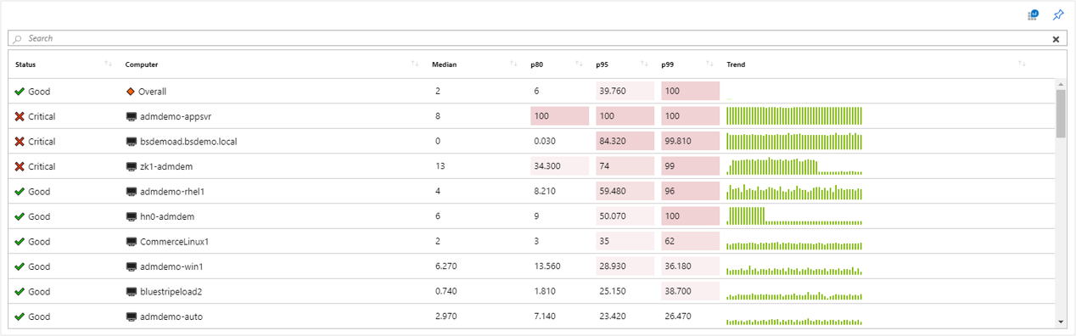Clear the search box with the X
The width and height of the screenshot is (1076, 336).
(1056, 39)
